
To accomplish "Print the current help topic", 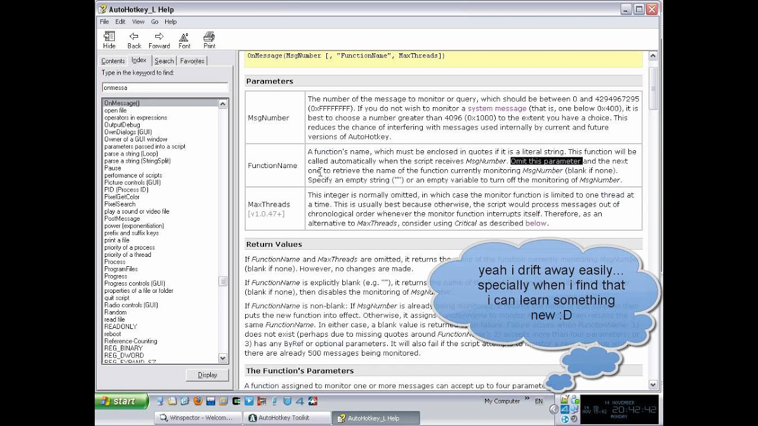I will tap(209, 40).
